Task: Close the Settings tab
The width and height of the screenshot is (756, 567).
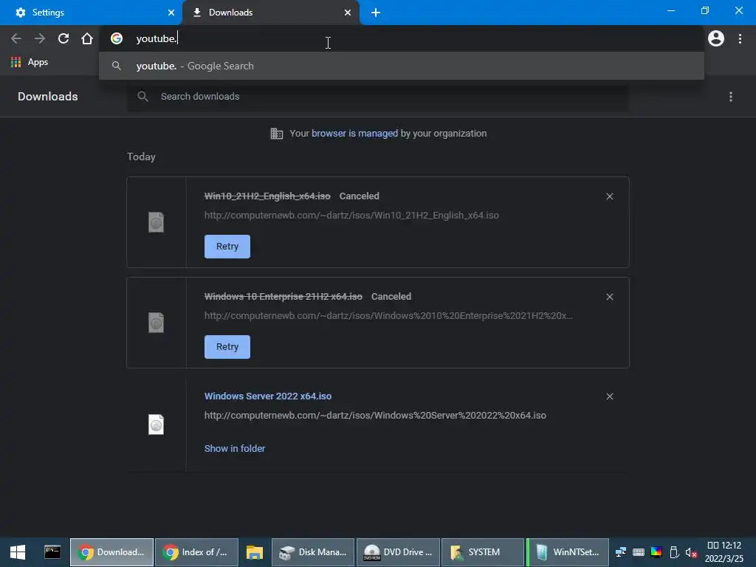Action: tap(171, 13)
